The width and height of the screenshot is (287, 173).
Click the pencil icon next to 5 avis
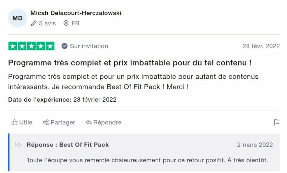pyautogui.click(x=34, y=23)
